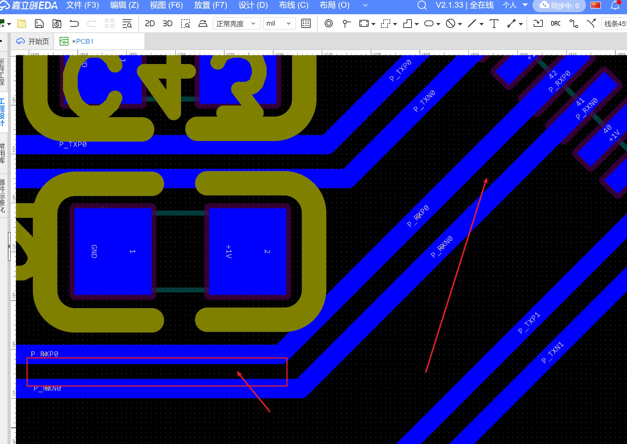The height and width of the screenshot is (444, 627).
Task: Toggle the grid display icon
Action: (x=306, y=24)
